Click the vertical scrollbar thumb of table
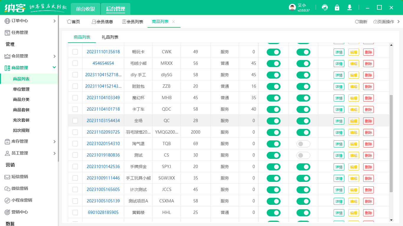 coord(391,143)
